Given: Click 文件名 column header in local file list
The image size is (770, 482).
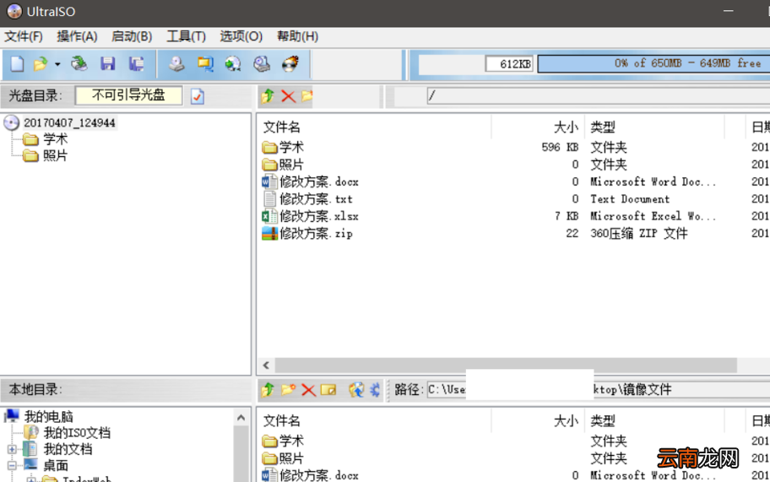Looking at the screenshot, I should click(x=281, y=421).
